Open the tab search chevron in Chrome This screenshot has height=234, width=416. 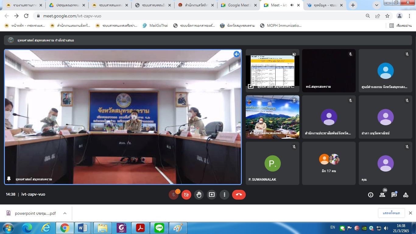pos(377,5)
